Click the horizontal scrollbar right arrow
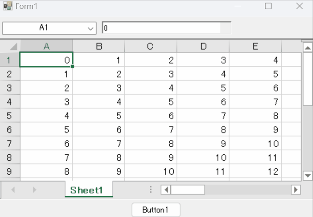Image resolution: width=313 pixels, height=217 pixels. click(296, 190)
